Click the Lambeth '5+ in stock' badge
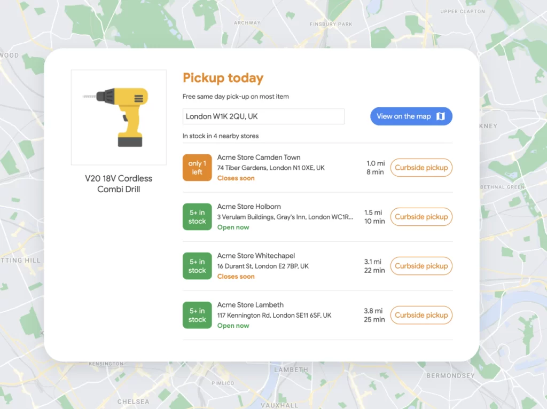 pos(197,315)
